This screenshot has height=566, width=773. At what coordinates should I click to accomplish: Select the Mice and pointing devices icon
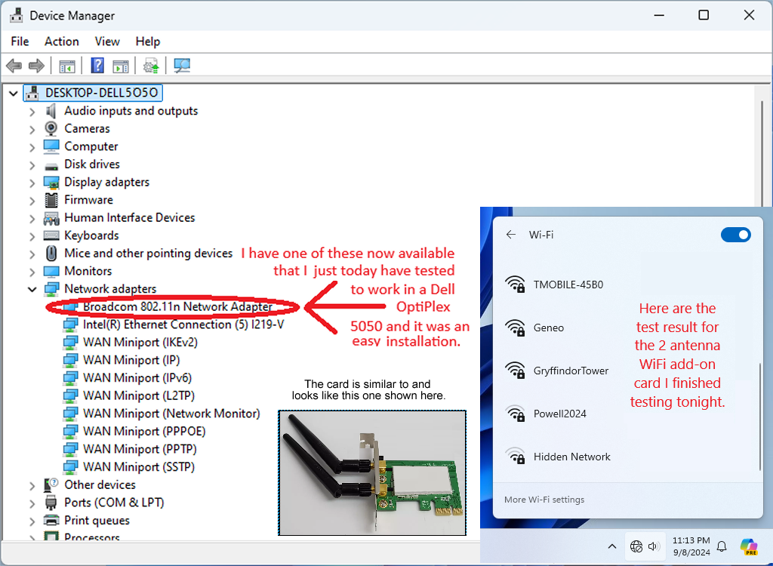point(51,254)
